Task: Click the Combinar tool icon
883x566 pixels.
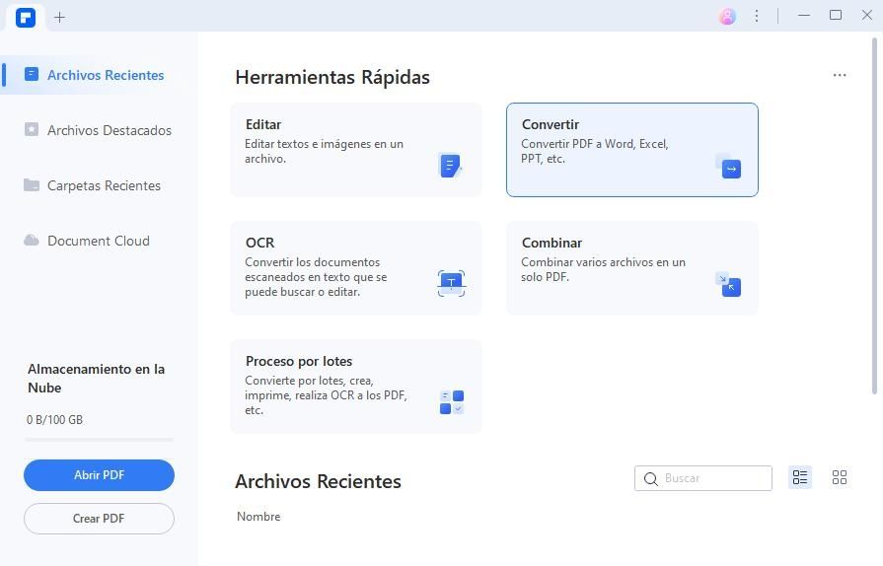Action: (x=728, y=284)
